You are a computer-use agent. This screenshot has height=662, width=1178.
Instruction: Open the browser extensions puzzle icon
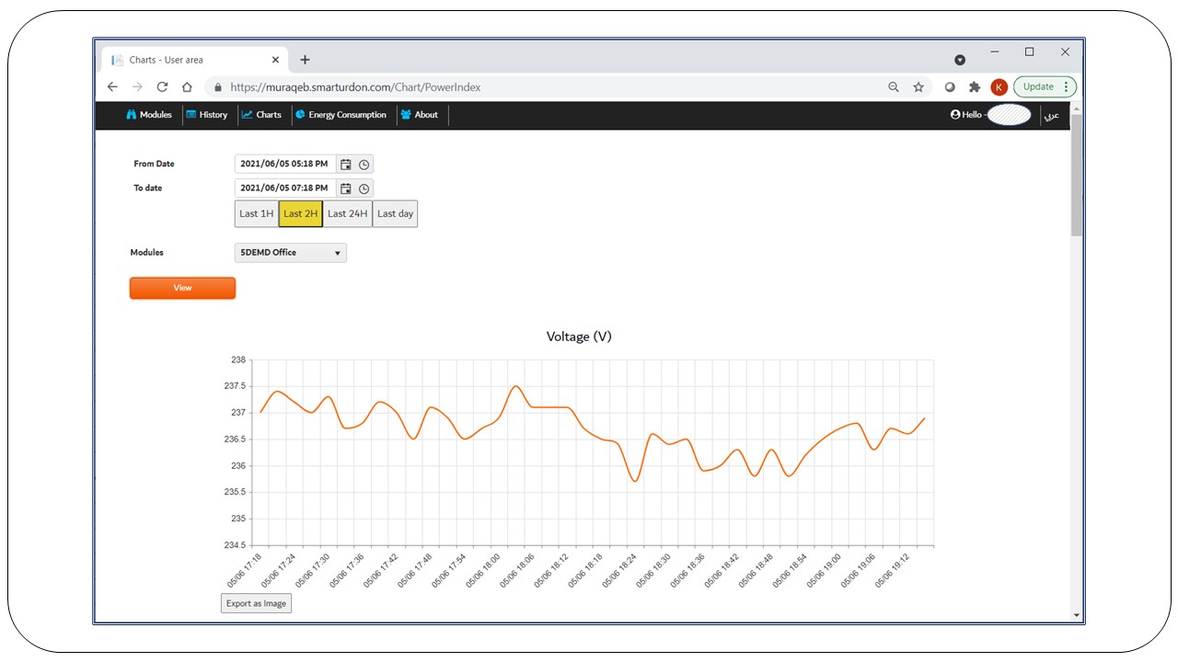975,87
